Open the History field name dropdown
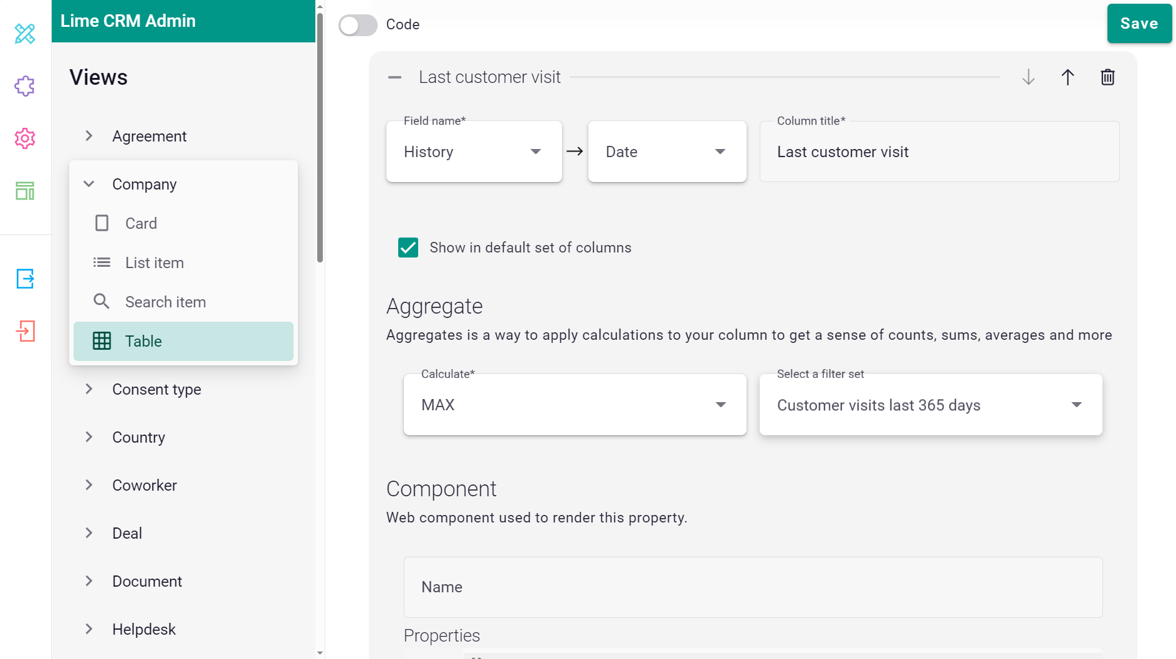Image resolution: width=1176 pixels, height=659 pixels. click(x=474, y=152)
